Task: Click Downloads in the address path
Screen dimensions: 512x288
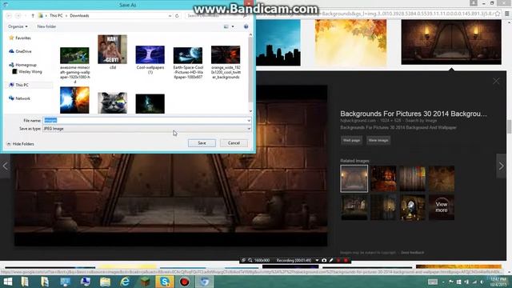Action: point(79,16)
